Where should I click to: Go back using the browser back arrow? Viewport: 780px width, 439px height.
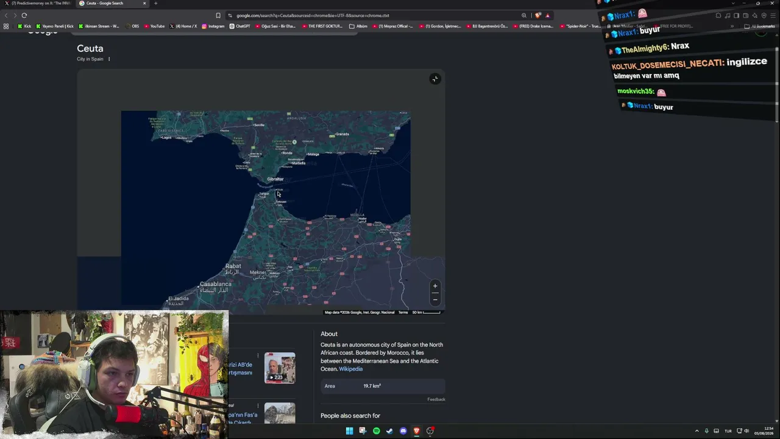6,15
